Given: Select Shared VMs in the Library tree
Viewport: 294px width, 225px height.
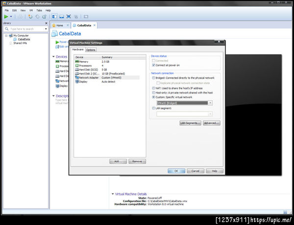Looking at the screenshot, I should (x=20, y=43).
